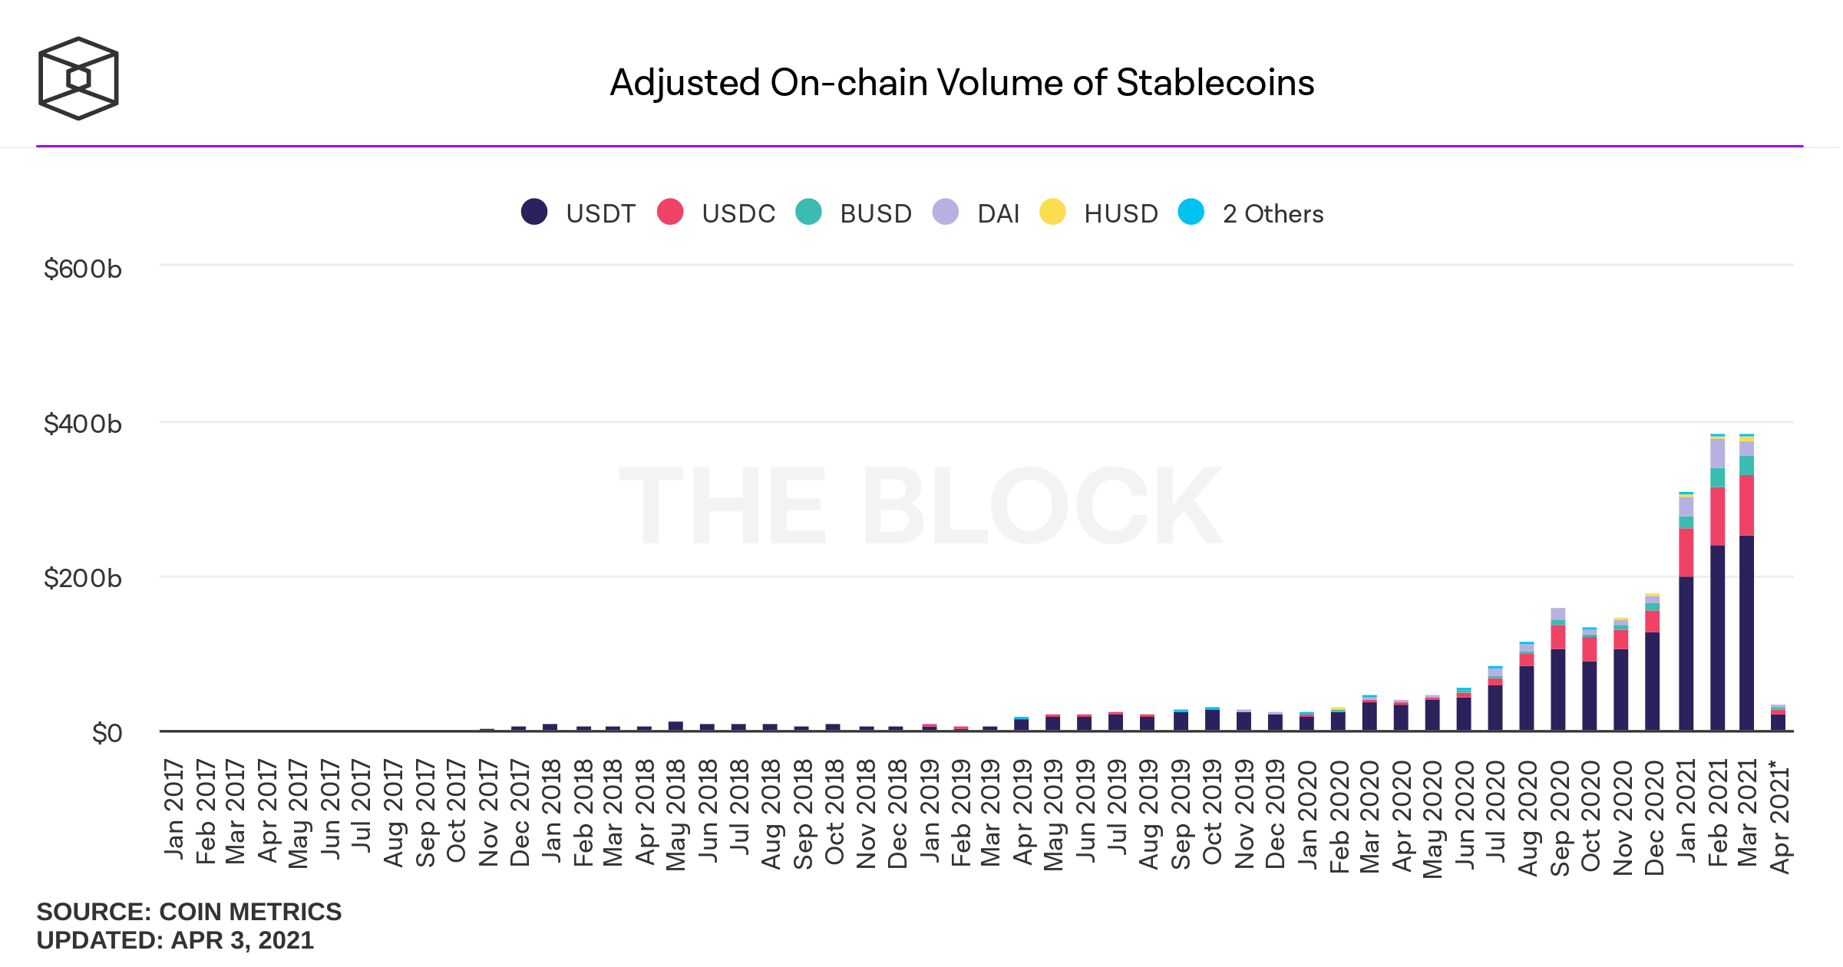Click the 2 Others legend entry
Screen dimensions: 1843x967
1250,213
